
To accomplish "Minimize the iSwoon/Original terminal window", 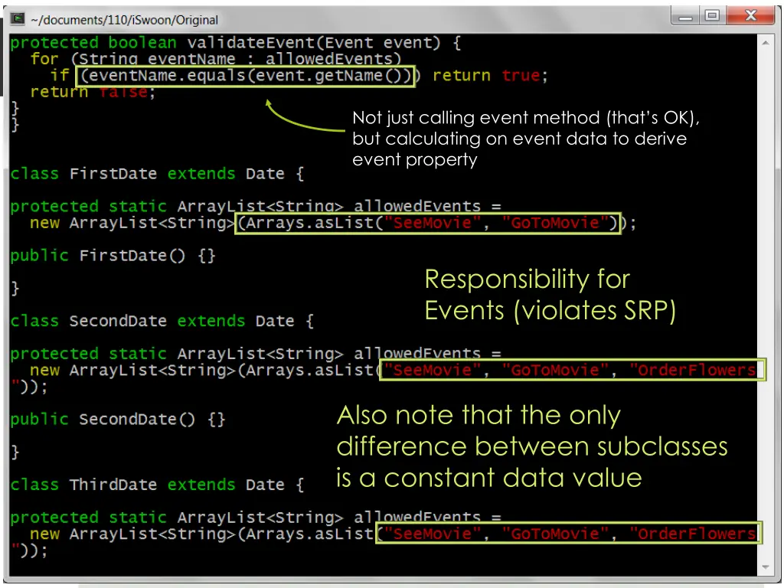I will 685,16.
